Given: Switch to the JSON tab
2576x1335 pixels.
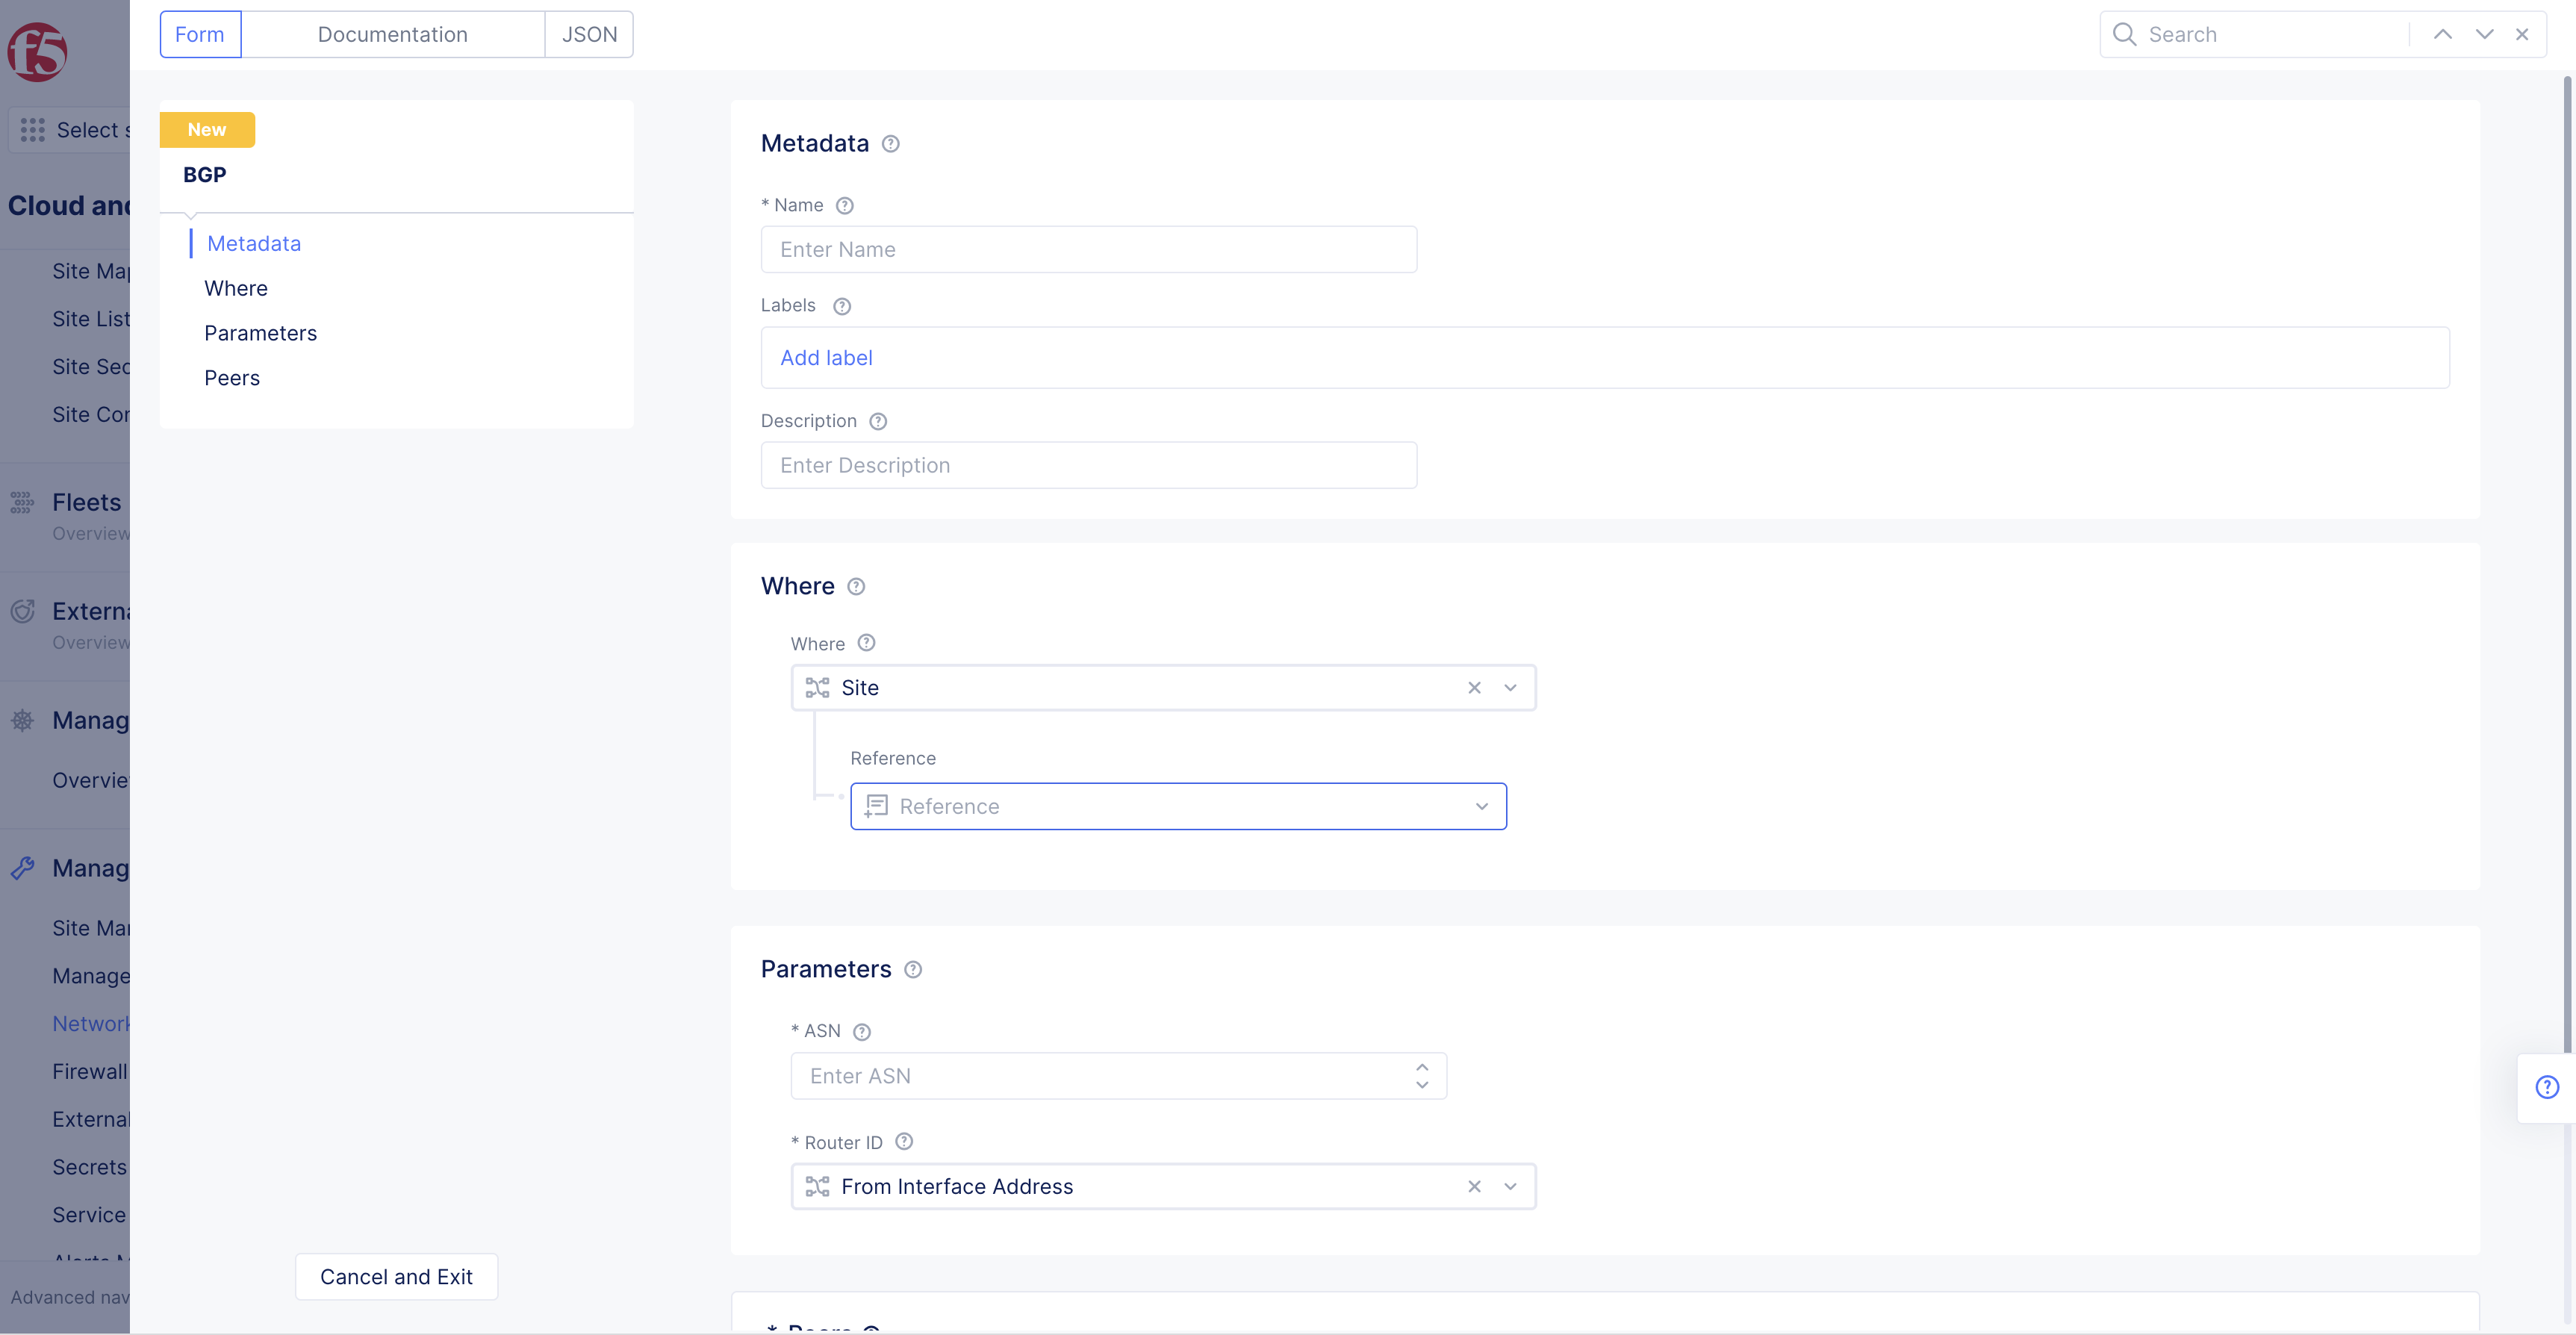Looking at the screenshot, I should [x=589, y=35].
